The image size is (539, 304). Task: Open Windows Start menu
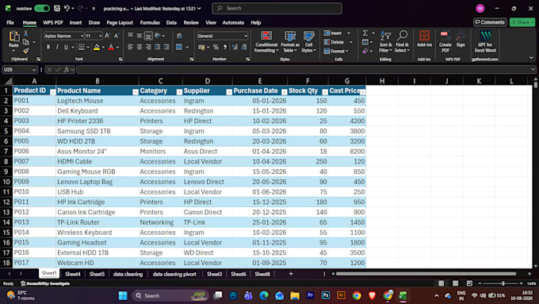pos(123,295)
